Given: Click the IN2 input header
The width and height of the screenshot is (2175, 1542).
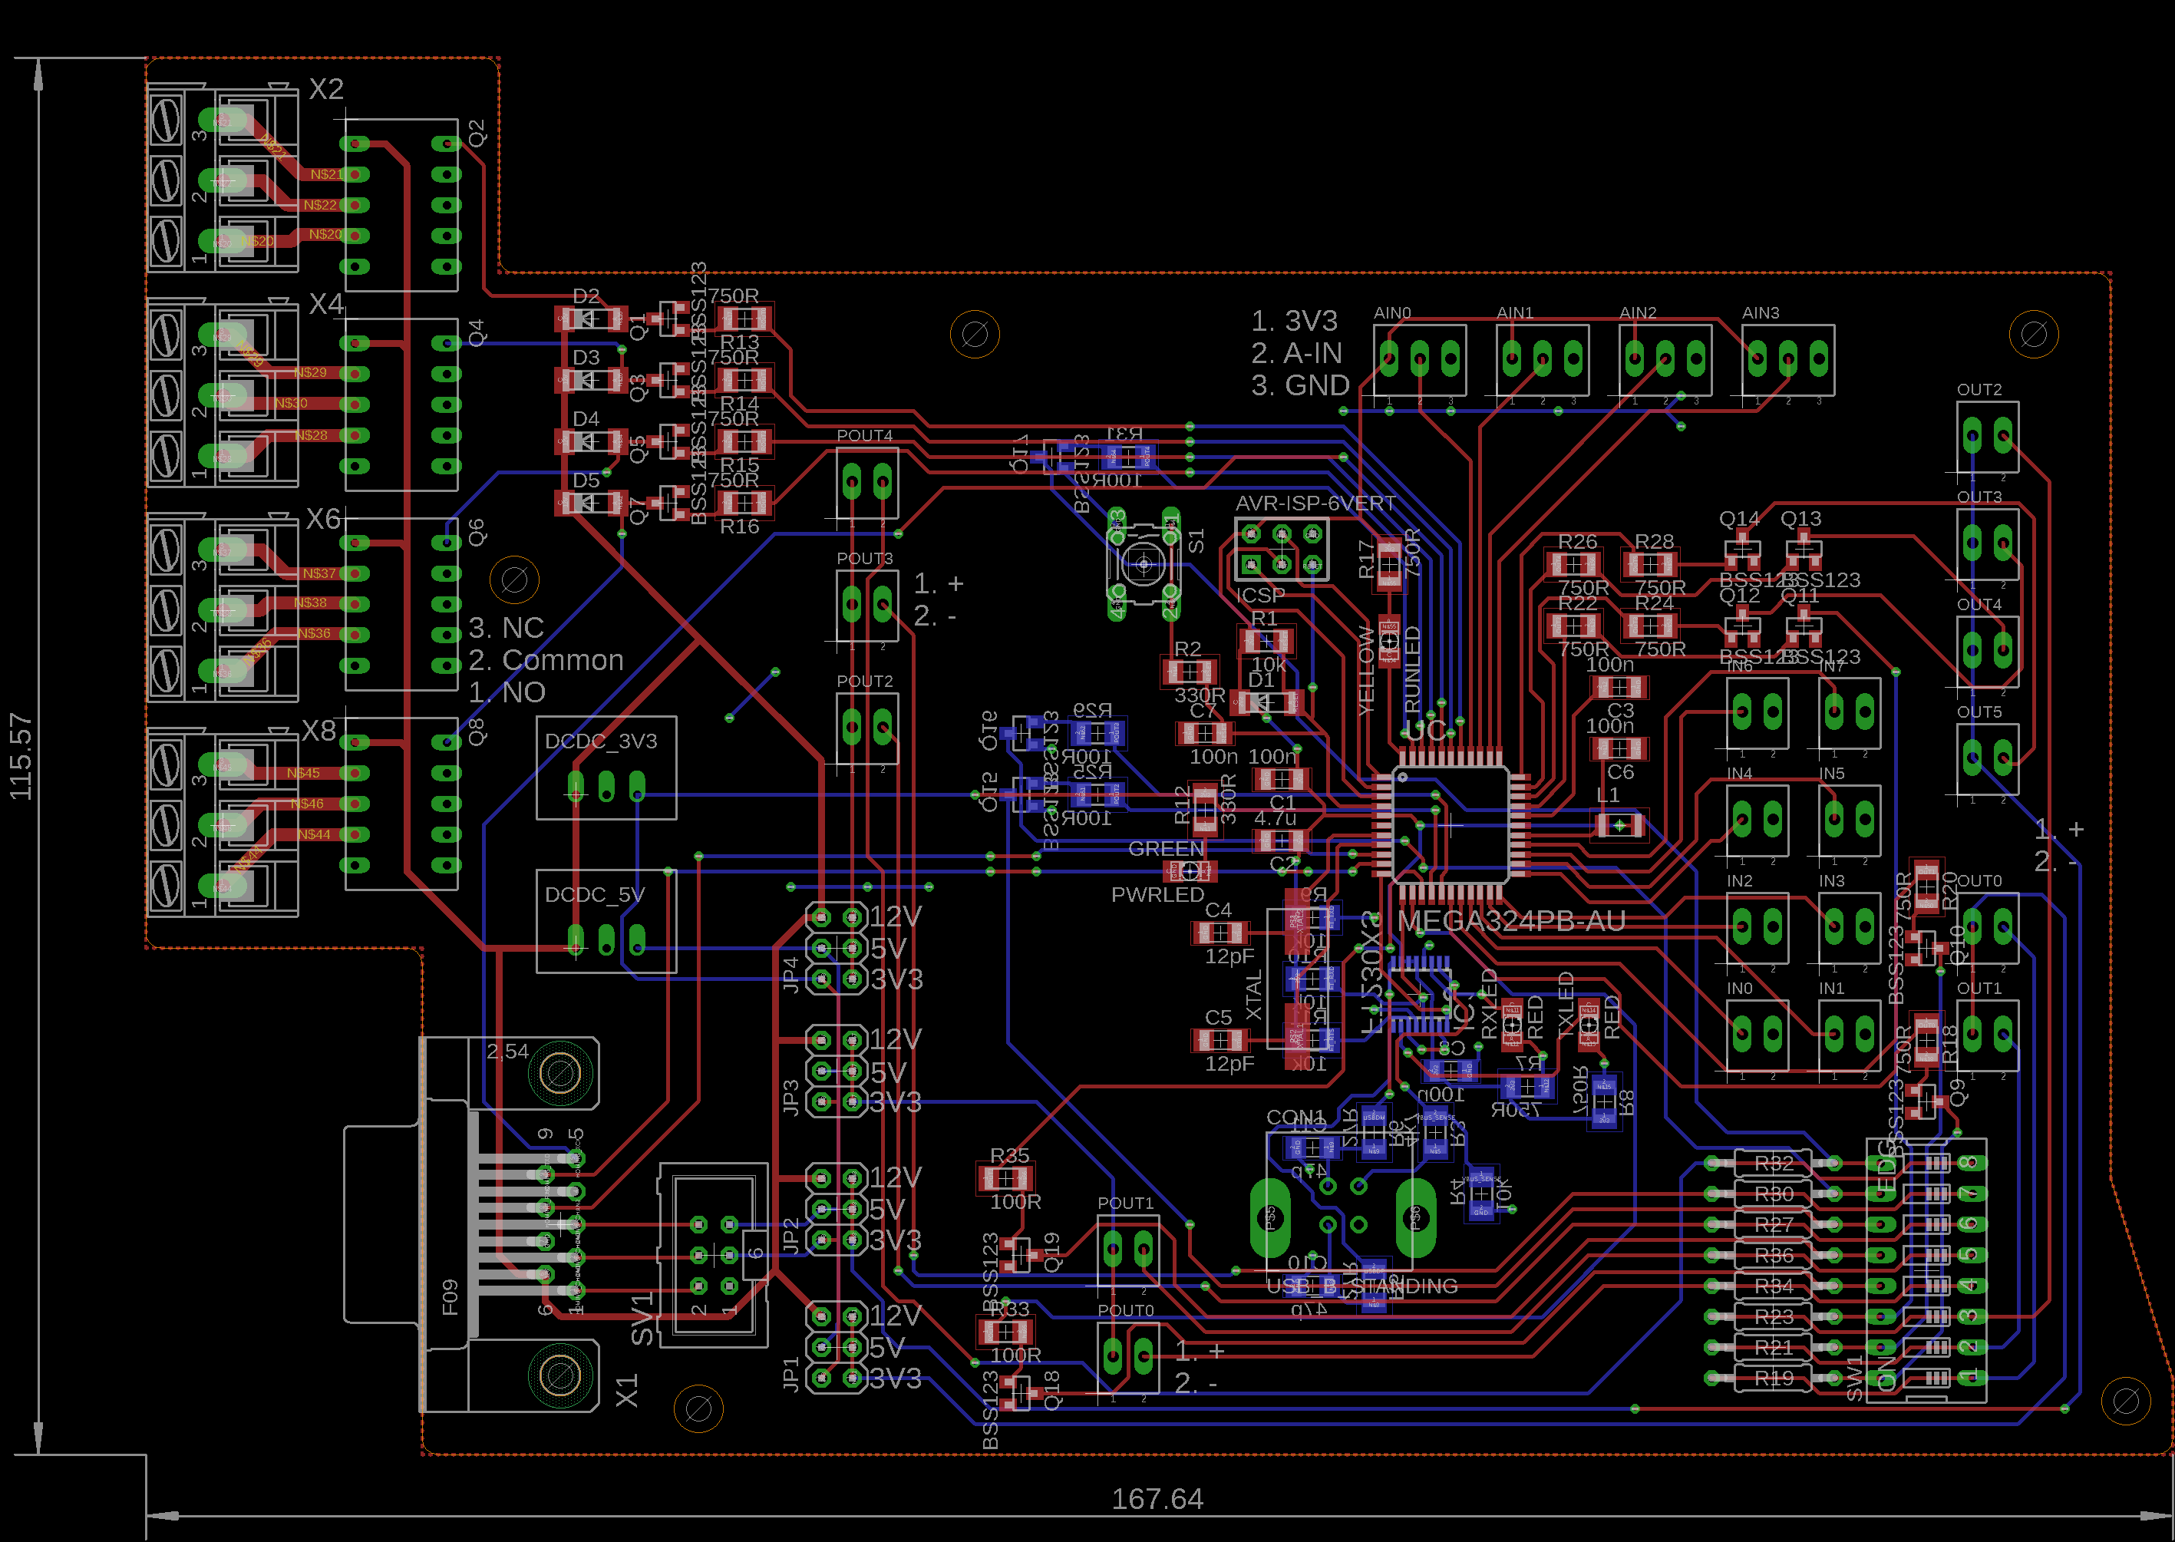Looking at the screenshot, I should pos(1757,928).
